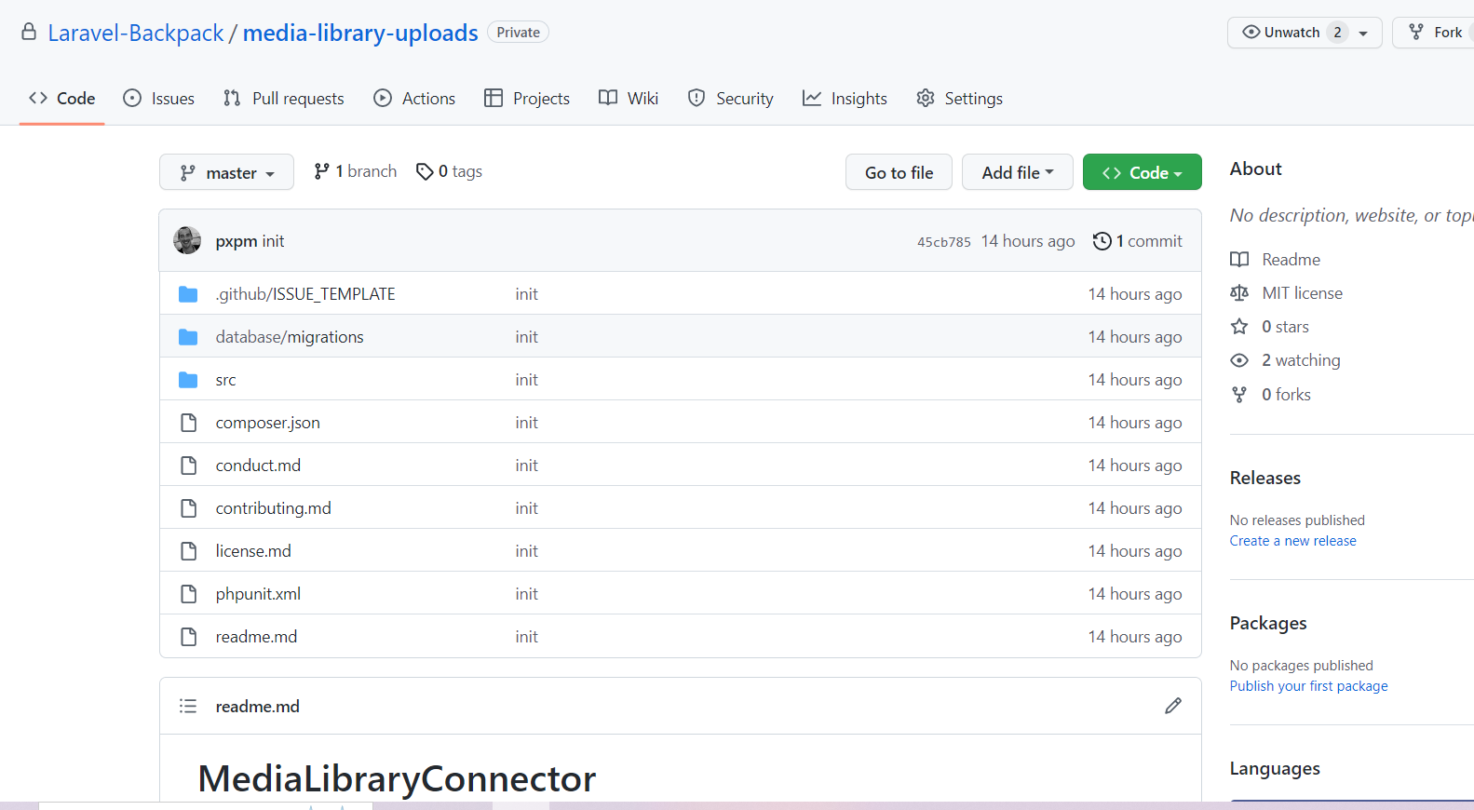Open the Pull requests tab
The width and height of the screenshot is (1474, 810).
[x=284, y=98]
